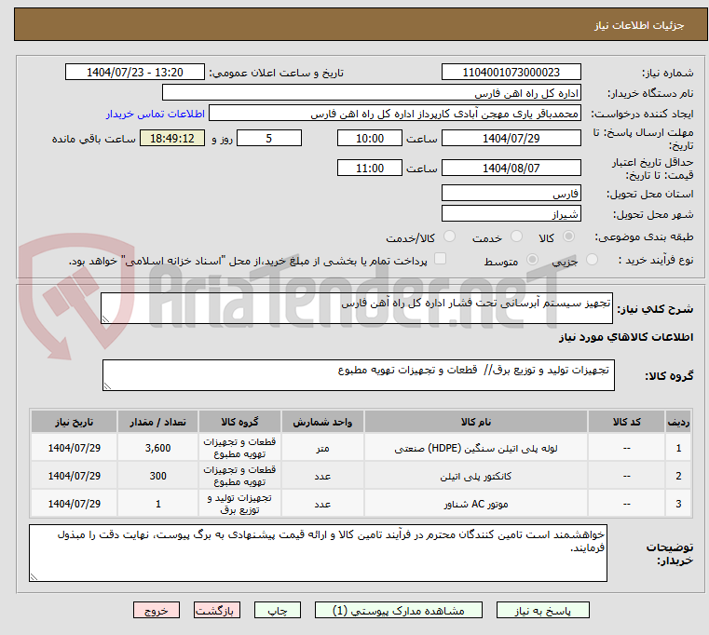Select item 'لوله پلی اتیلن سنگین (HDPE) صنعتی'
This screenshot has height=635, width=709.
click(476, 448)
